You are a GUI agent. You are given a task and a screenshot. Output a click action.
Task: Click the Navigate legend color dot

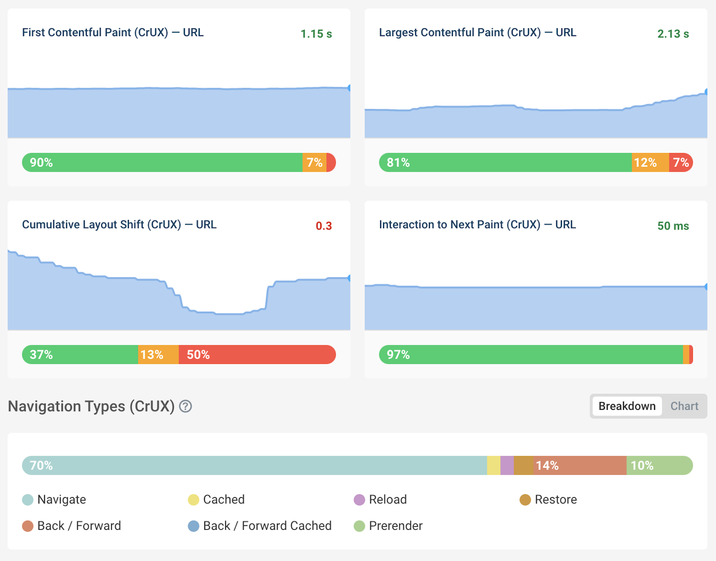point(28,500)
